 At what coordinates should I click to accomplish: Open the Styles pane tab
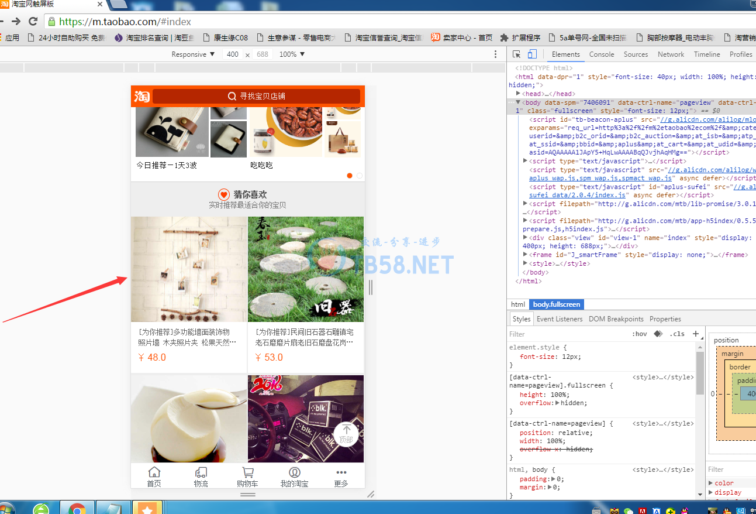[521, 319]
